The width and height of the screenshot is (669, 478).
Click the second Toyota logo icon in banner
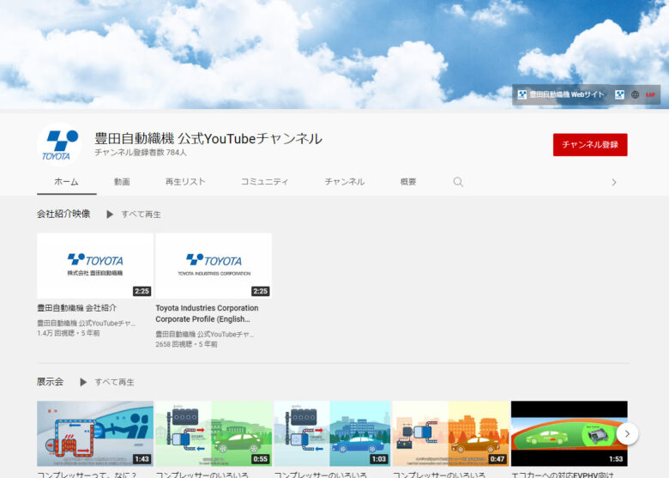[619, 94]
